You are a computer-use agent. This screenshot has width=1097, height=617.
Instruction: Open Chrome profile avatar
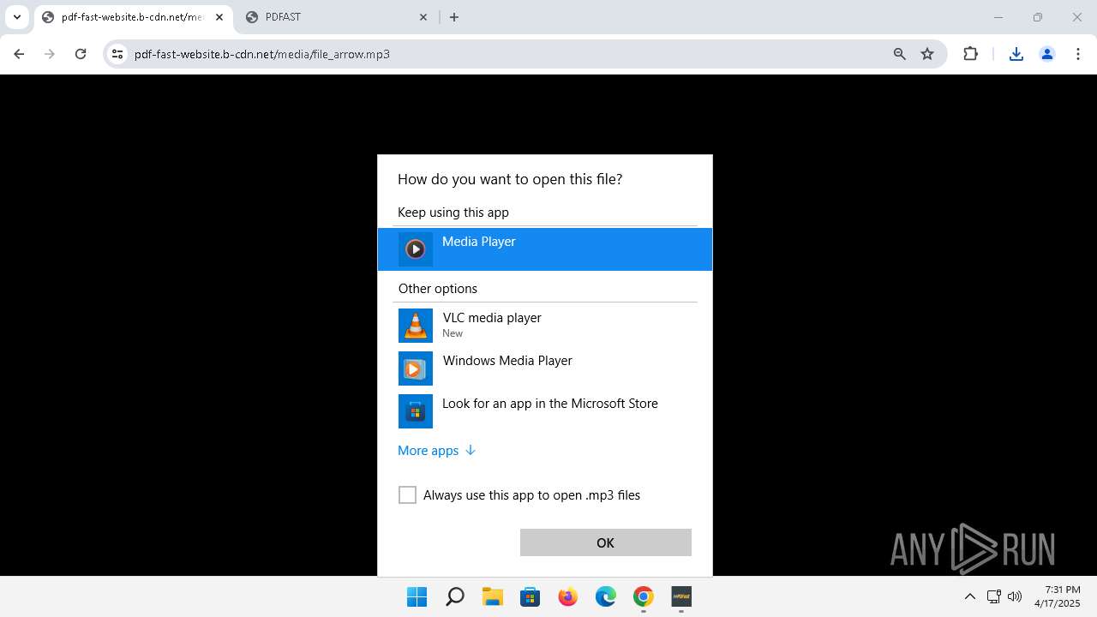(x=1046, y=54)
